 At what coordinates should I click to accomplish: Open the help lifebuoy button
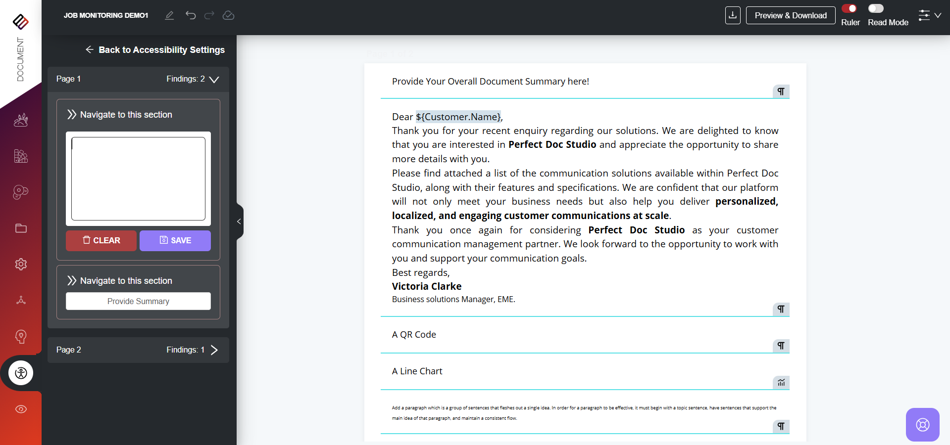(922, 425)
